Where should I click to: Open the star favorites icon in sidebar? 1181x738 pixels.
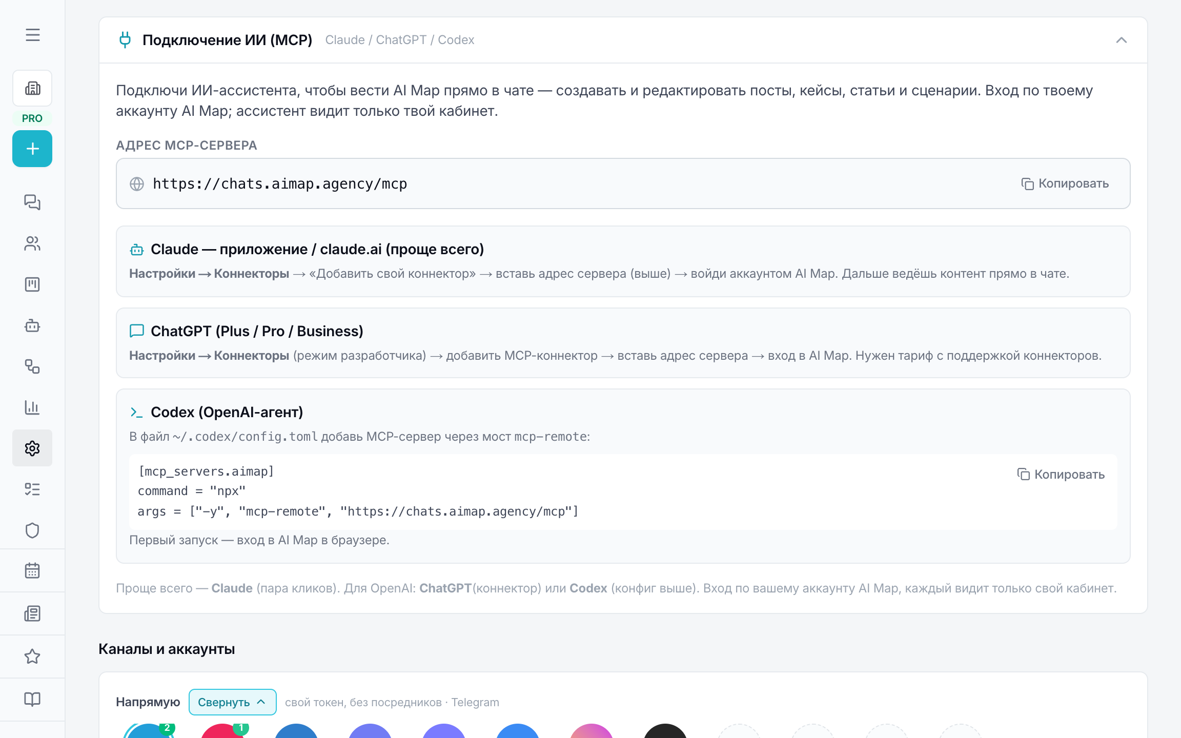tap(32, 657)
